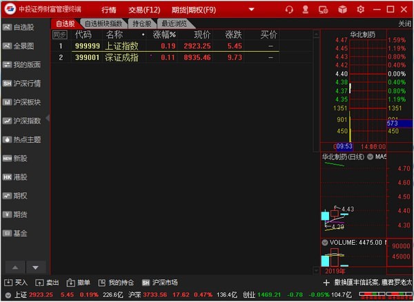Switch to the 持仓股 tab
414x302 pixels.
[142, 23]
